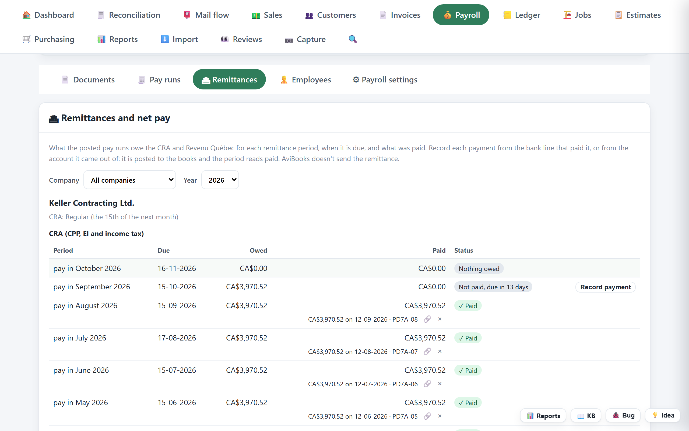The height and width of the screenshot is (431, 689).
Task: Switch to the Employees tab
Action: click(306, 79)
